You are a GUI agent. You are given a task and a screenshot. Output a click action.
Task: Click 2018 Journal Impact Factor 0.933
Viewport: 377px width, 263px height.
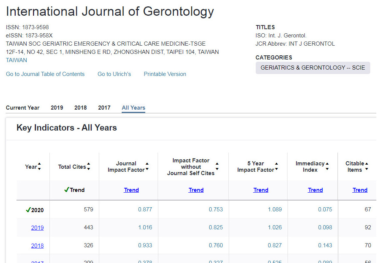click(x=145, y=245)
